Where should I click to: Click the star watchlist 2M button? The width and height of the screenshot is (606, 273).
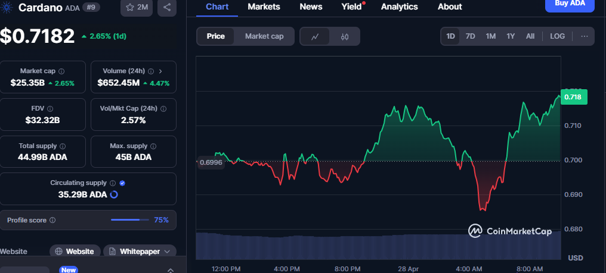(137, 7)
